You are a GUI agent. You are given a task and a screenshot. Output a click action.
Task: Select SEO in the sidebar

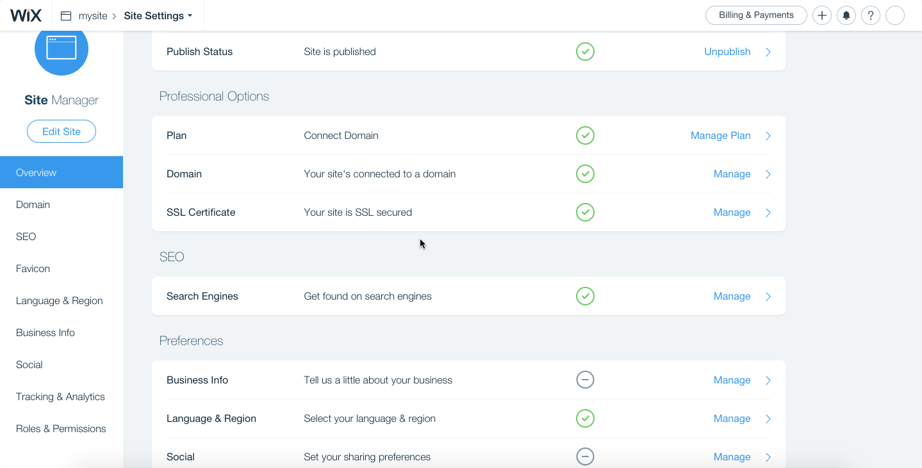pos(26,236)
